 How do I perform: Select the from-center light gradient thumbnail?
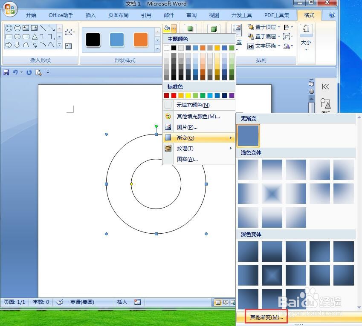(272, 194)
